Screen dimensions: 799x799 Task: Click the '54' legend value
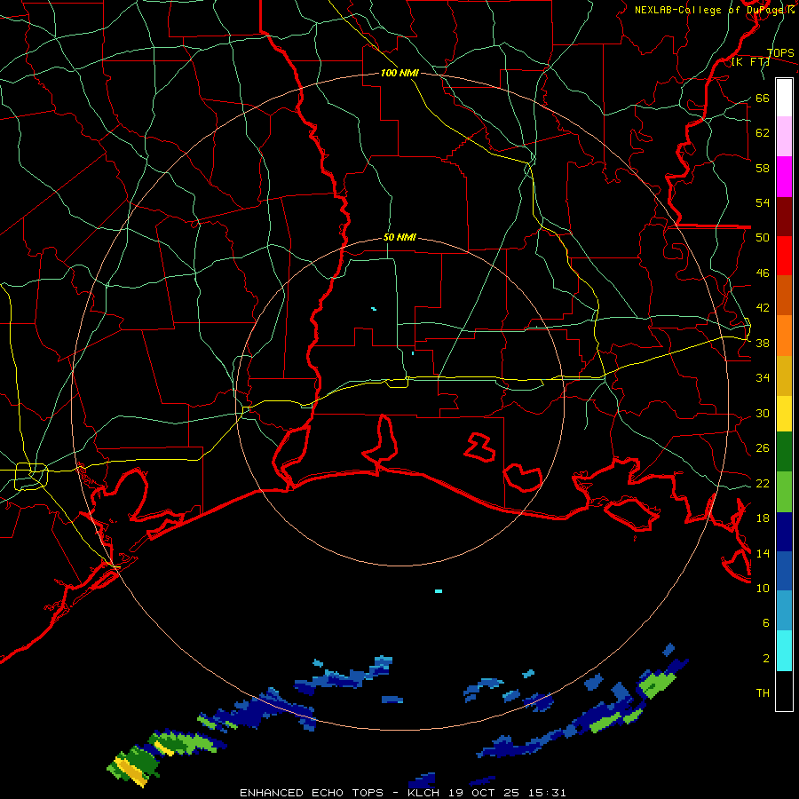click(x=763, y=202)
